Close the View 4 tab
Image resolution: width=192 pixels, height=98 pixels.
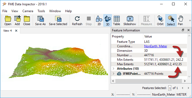[x=16, y=31]
